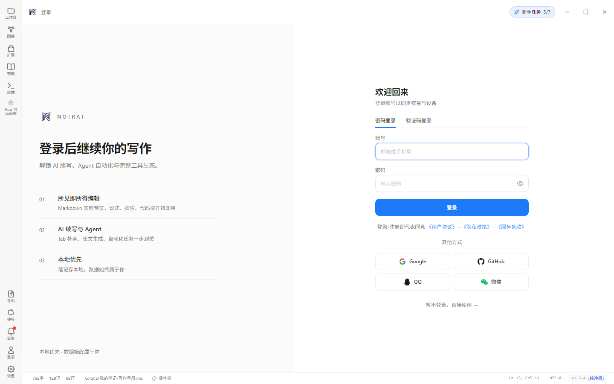Click the v1.3.4 (纯净版) version label
The height and width of the screenshot is (384, 614).
[x=588, y=378]
